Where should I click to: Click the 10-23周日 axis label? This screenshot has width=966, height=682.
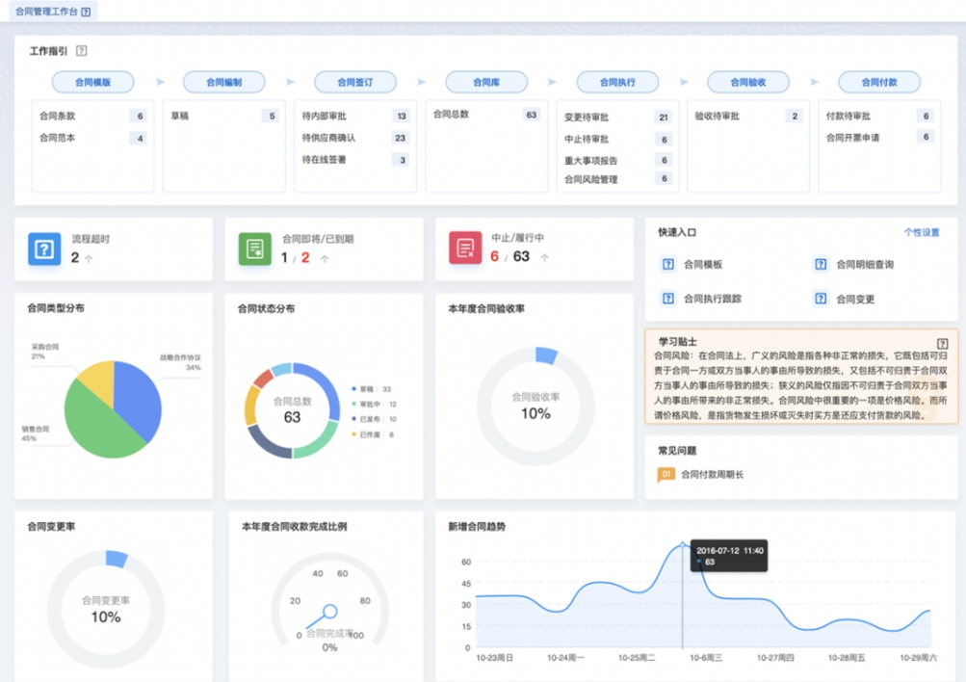494,658
